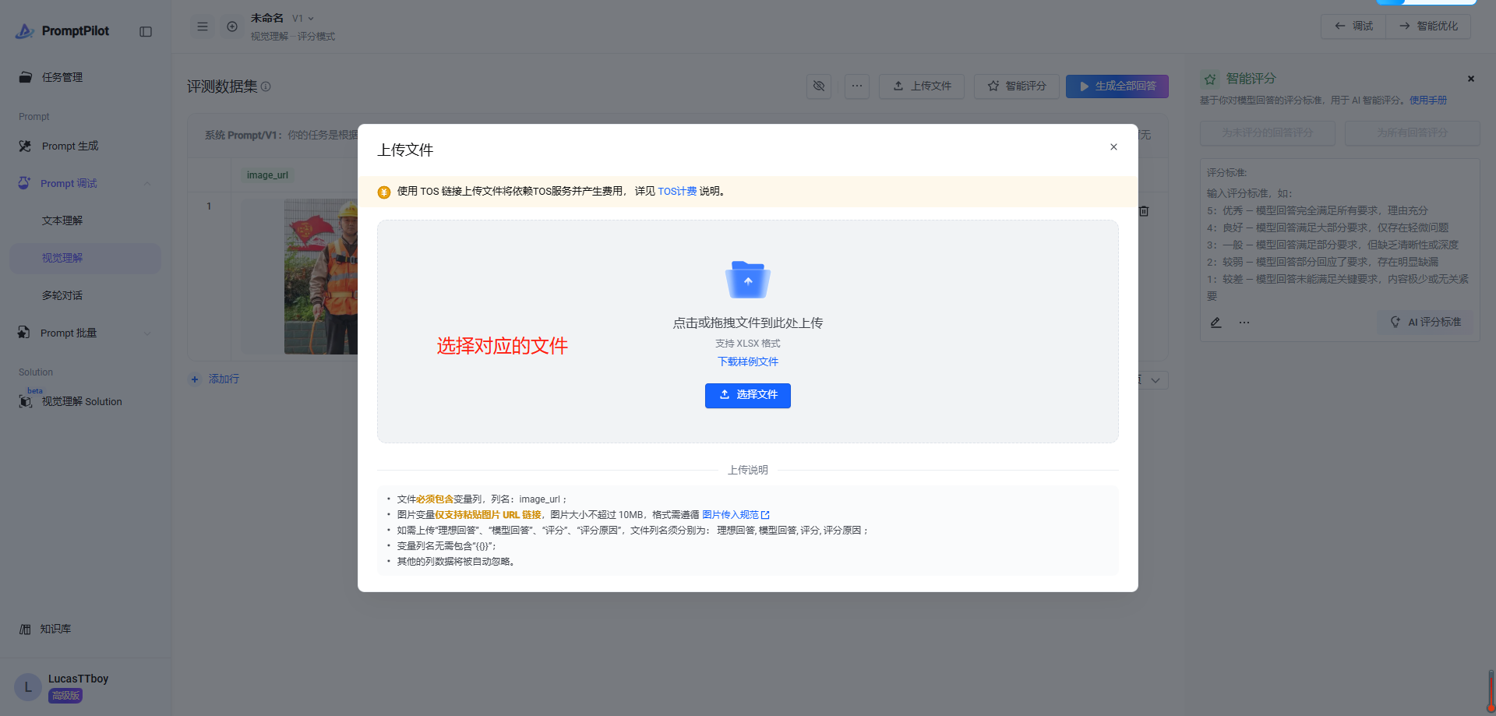1496x716 pixels.
Task: Click the row 1 worker image thumbnail
Action: pyautogui.click(x=321, y=277)
